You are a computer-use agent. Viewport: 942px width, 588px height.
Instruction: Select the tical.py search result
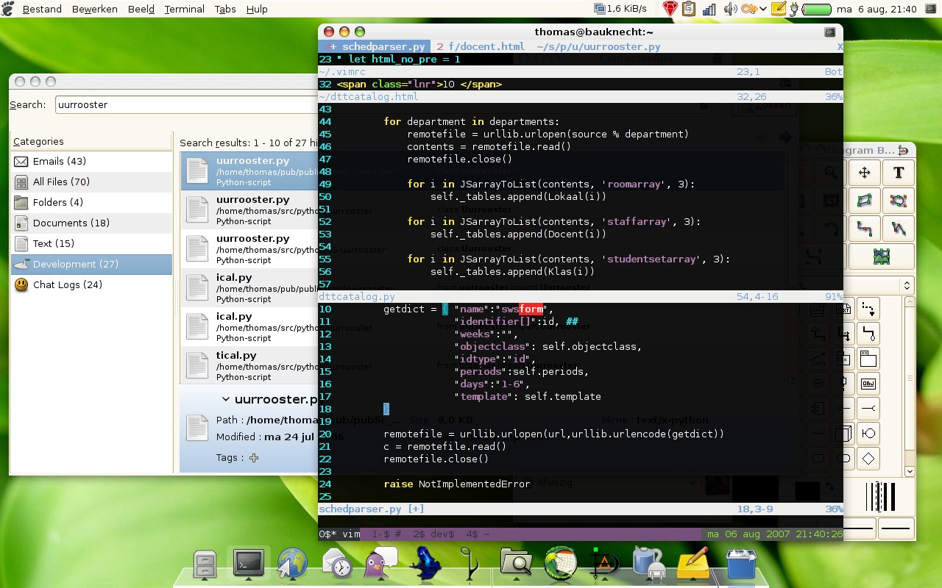coord(249,365)
